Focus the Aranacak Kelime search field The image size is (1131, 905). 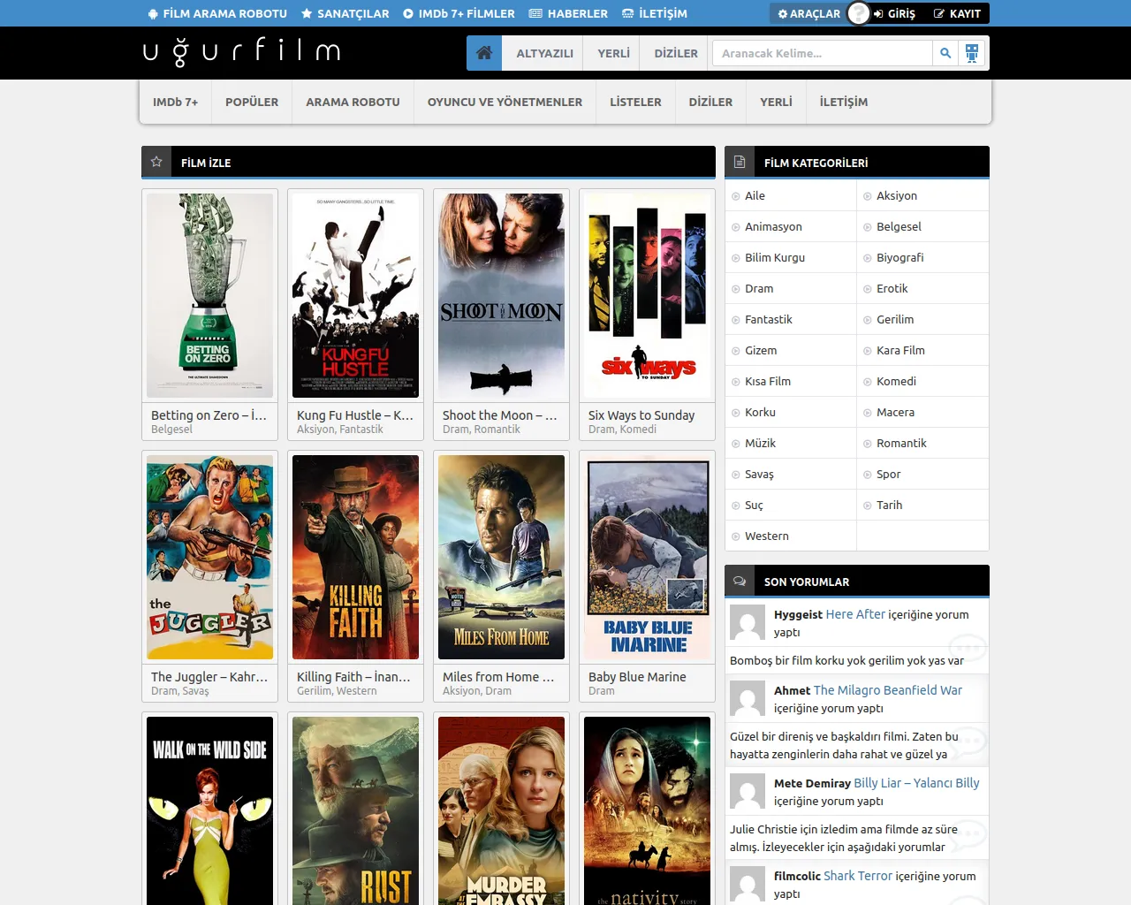click(823, 53)
